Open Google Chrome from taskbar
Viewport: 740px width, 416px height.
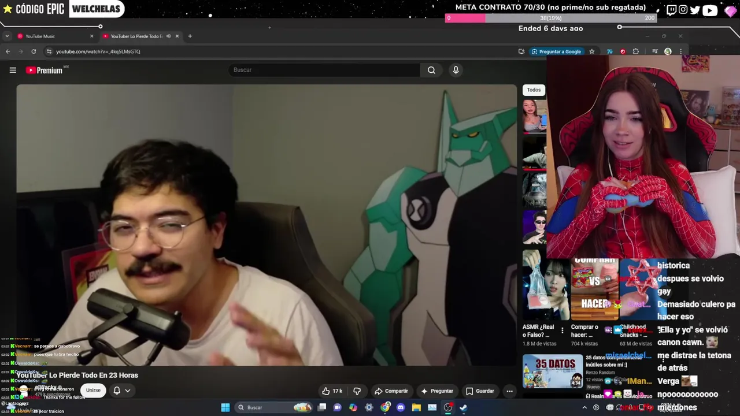(385, 407)
